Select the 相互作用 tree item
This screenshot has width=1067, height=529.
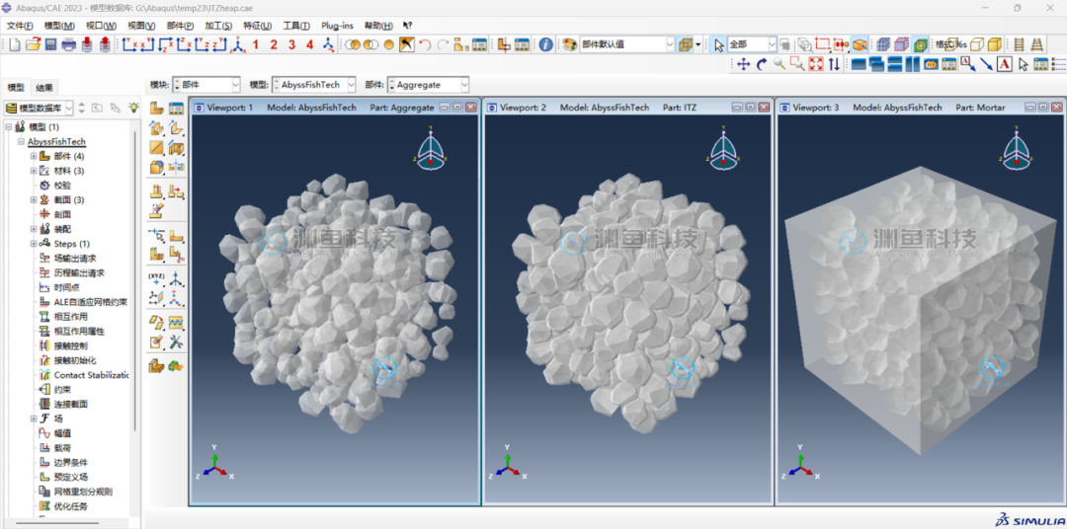click(x=71, y=316)
